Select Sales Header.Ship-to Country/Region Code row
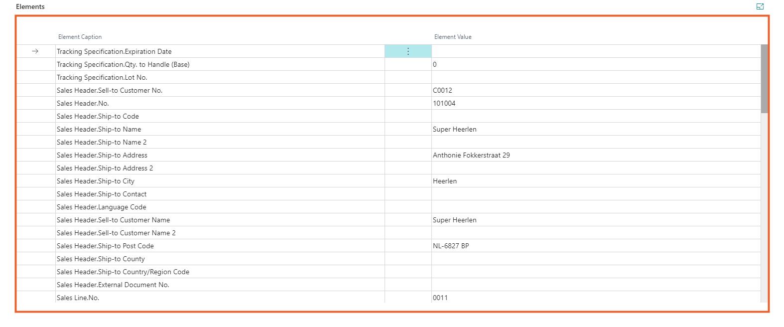Image resolution: width=784 pixels, height=327 pixels. (x=123, y=272)
